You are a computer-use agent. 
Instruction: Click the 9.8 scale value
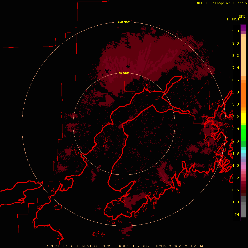[x=236, y=31]
